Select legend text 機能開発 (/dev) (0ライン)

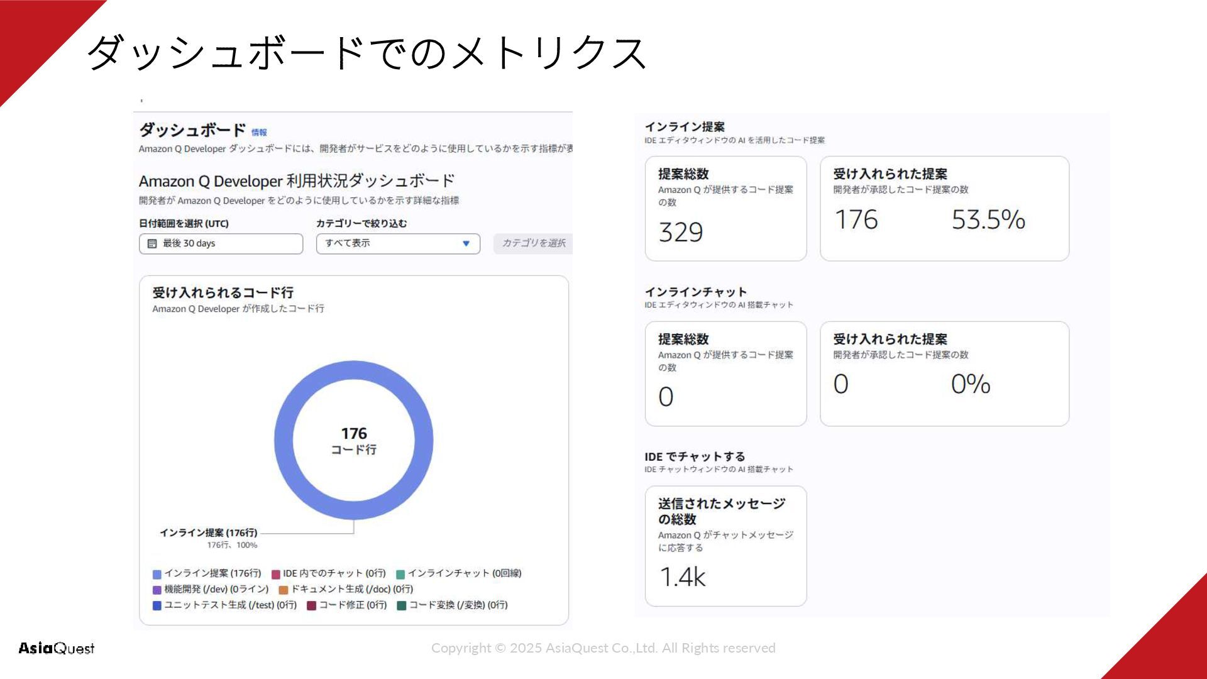point(216,589)
